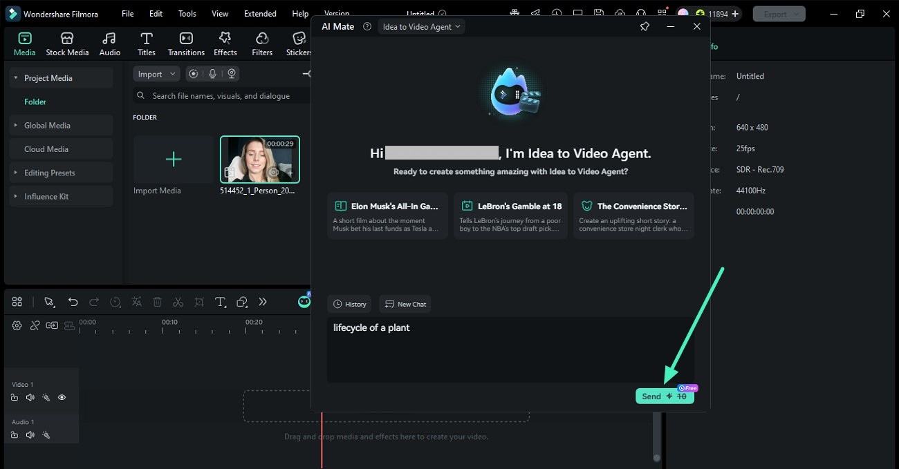Open the AI Mate robot icon

point(304,301)
